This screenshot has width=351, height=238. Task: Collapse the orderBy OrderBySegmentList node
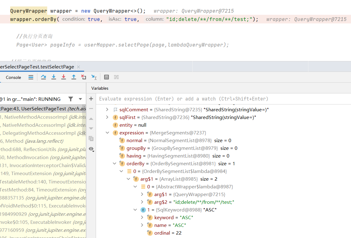point(115,164)
